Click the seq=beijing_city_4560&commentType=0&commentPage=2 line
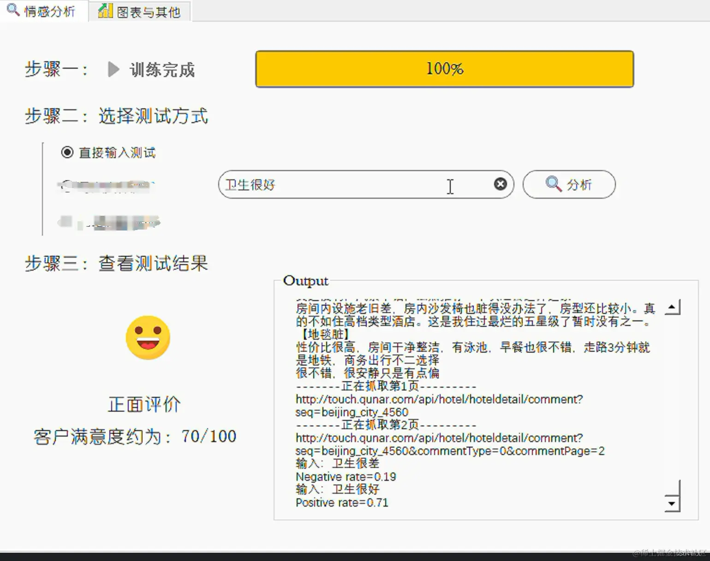710x561 pixels. [450, 451]
